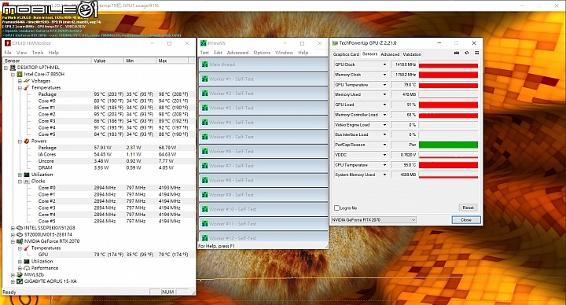Image resolution: width=566 pixels, height=305 pixels.
Task: Click CPUID HWMonitor title bar icon
Action: click(7, 43)
